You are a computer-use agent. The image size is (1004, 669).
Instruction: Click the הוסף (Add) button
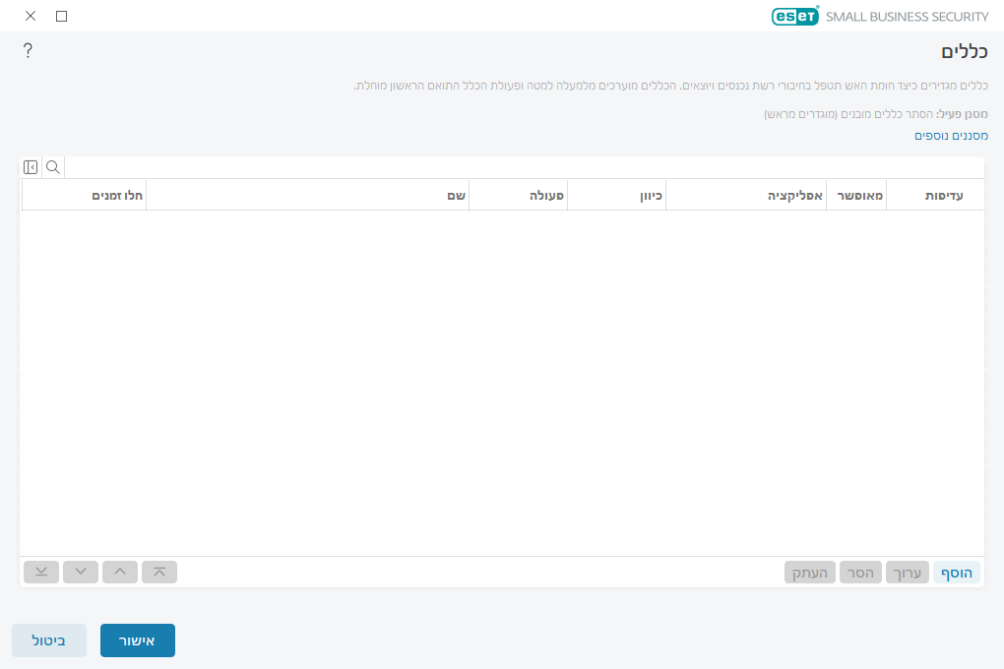point(956,573)
